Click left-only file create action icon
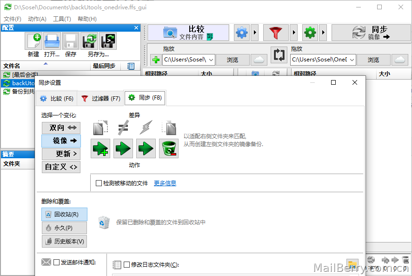 [x=100, y=148]
